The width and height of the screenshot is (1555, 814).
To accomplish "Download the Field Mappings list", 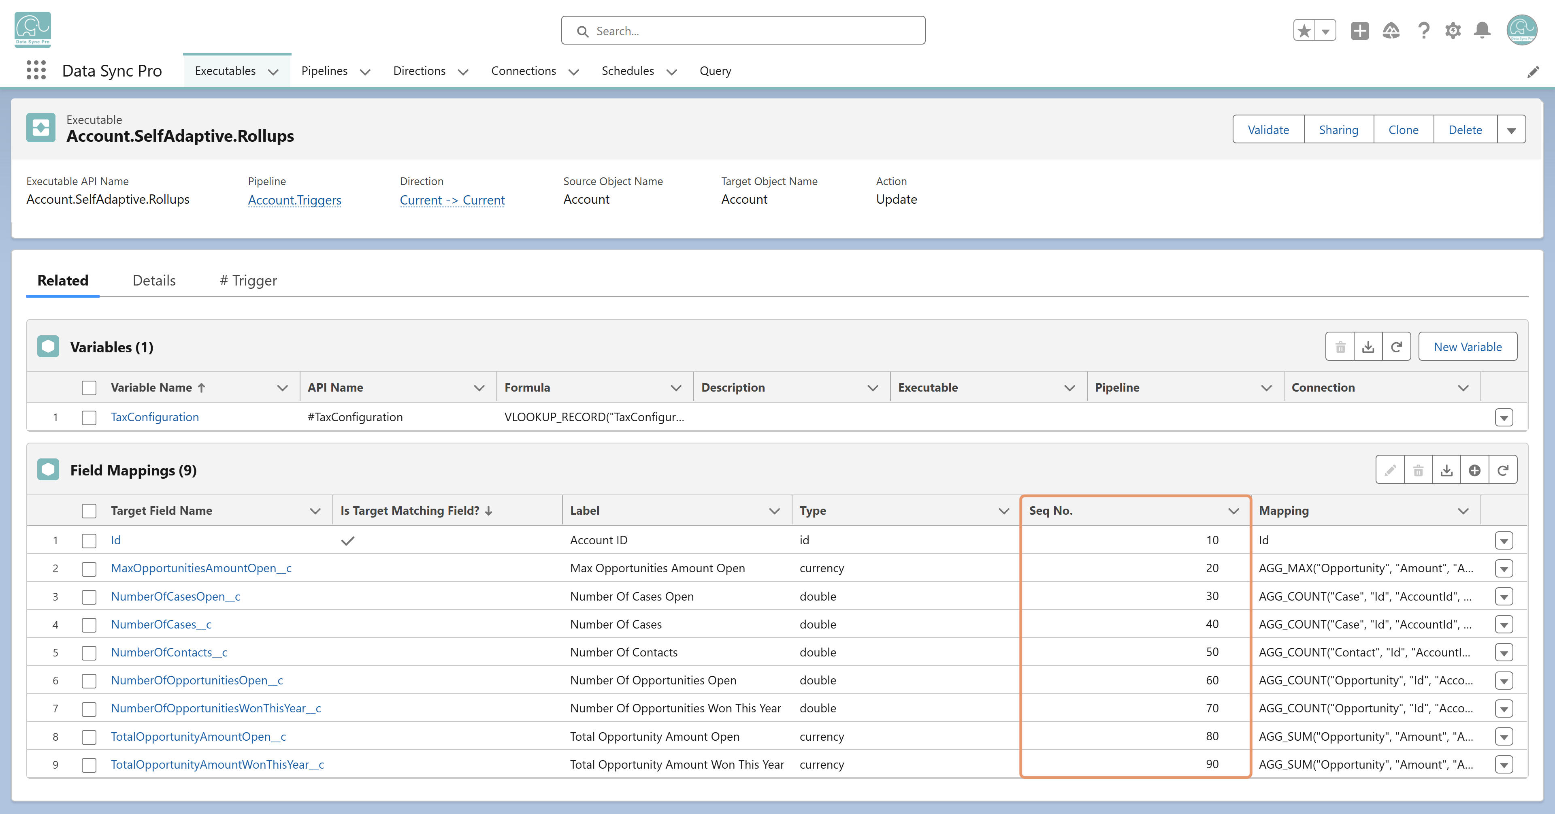I will (1446, 470).
